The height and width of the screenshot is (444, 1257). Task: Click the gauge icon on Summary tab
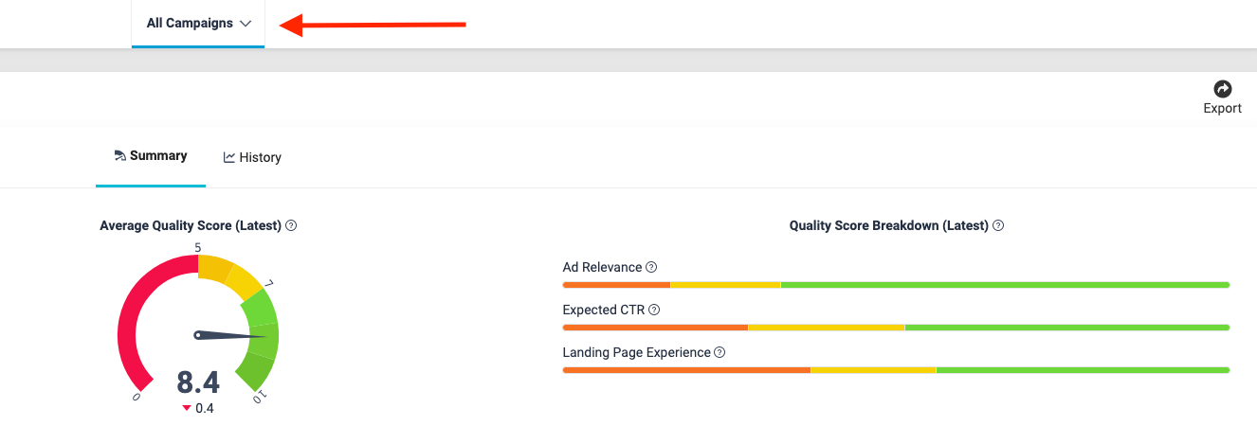[119, 156]
